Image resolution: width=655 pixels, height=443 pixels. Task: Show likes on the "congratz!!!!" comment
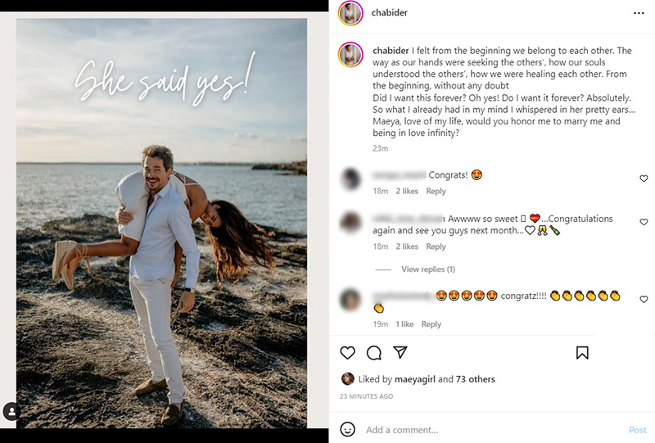tap(404, 324)
